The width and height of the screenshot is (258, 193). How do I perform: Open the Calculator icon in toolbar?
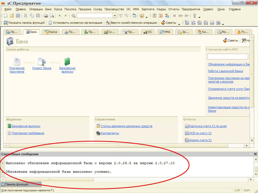click(x=154, y=16)
